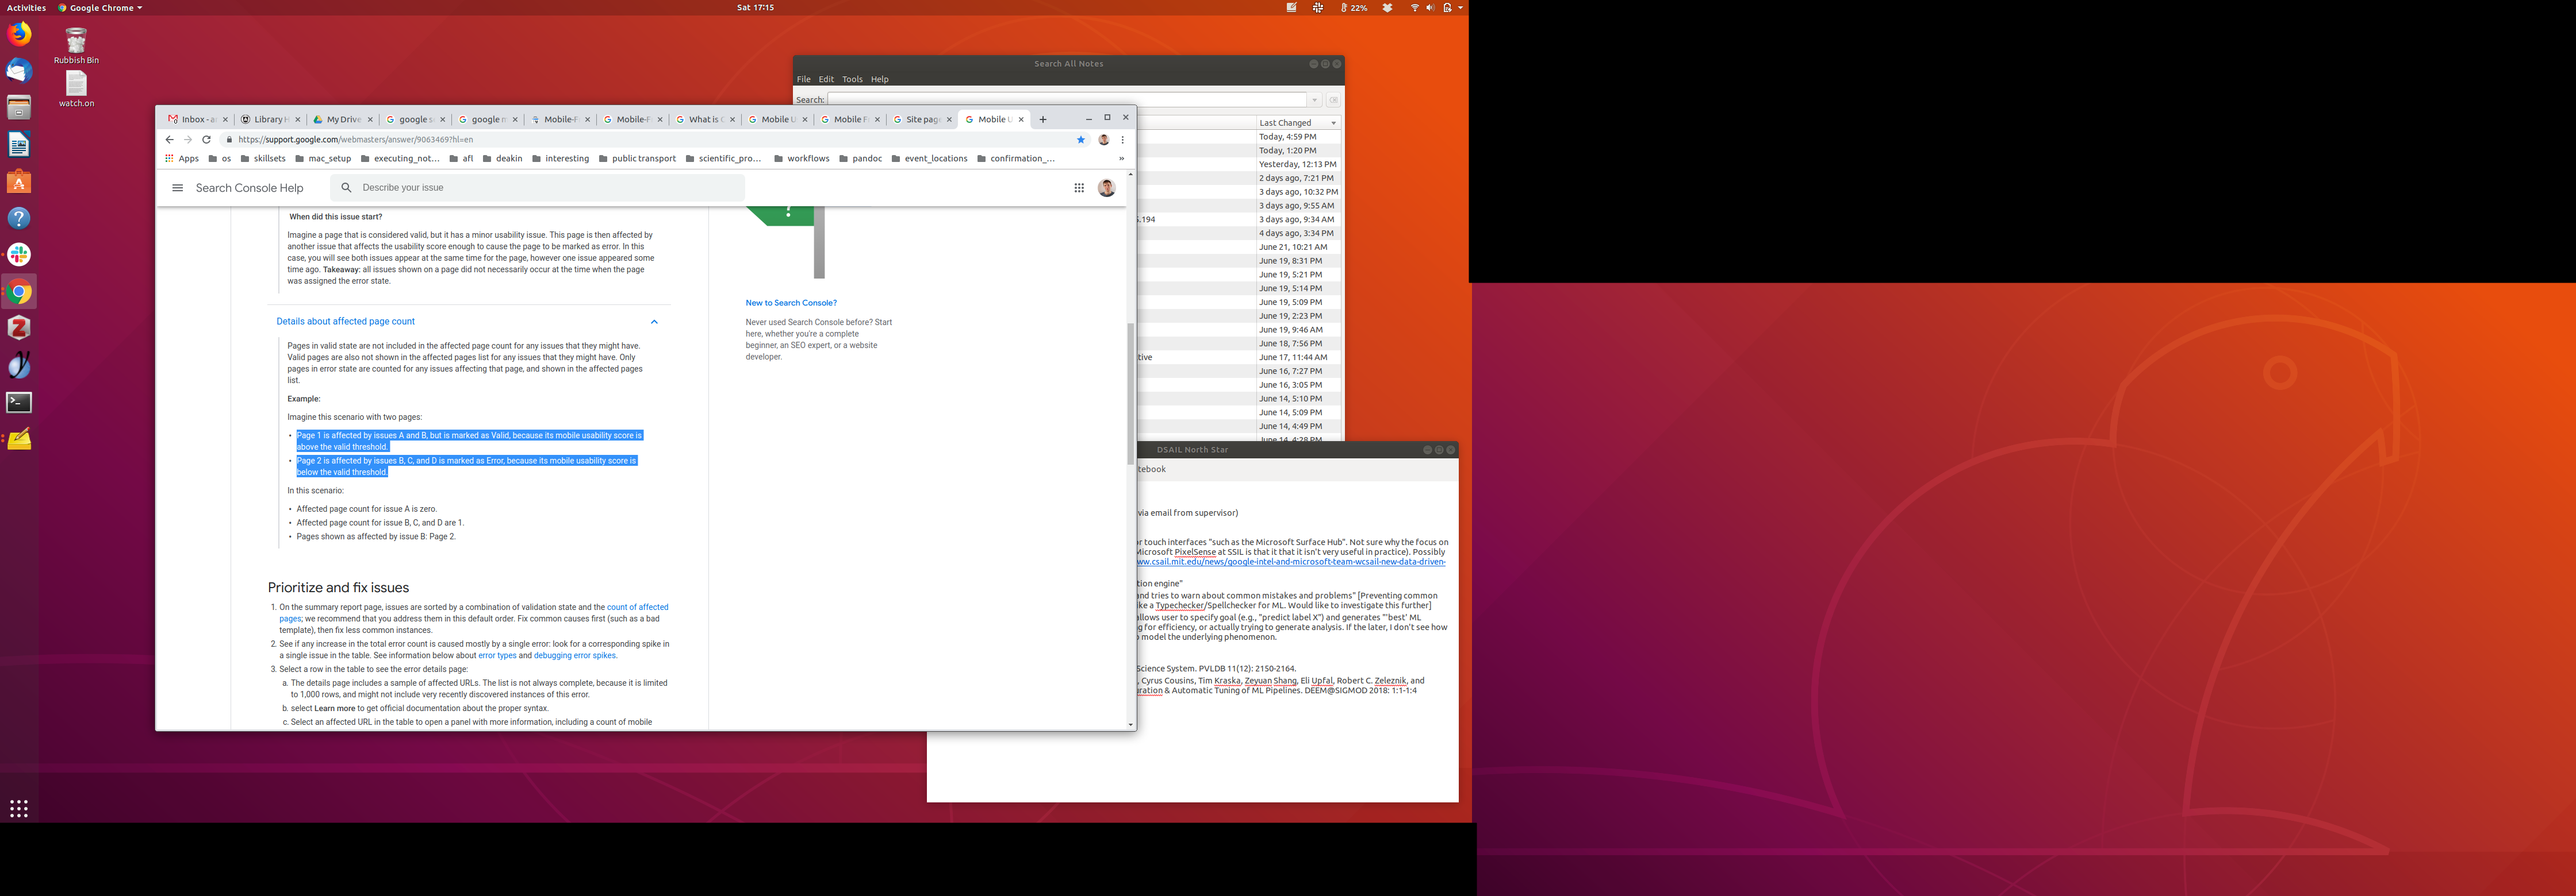Follow the 'New to Search Console?' link
This screenshot has width=2576, height=896.
coord(791,303)
